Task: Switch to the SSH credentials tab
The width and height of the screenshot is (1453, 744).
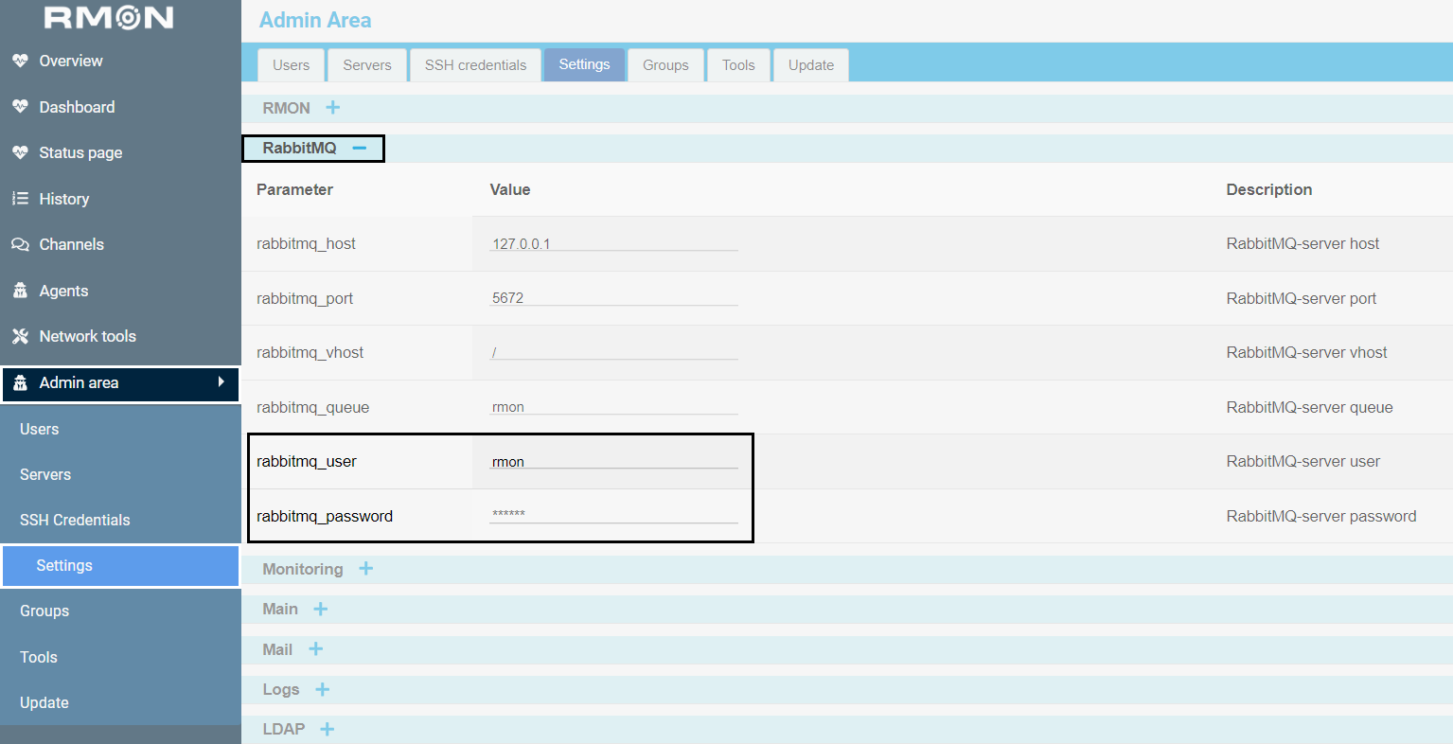Action: (475, 65)
